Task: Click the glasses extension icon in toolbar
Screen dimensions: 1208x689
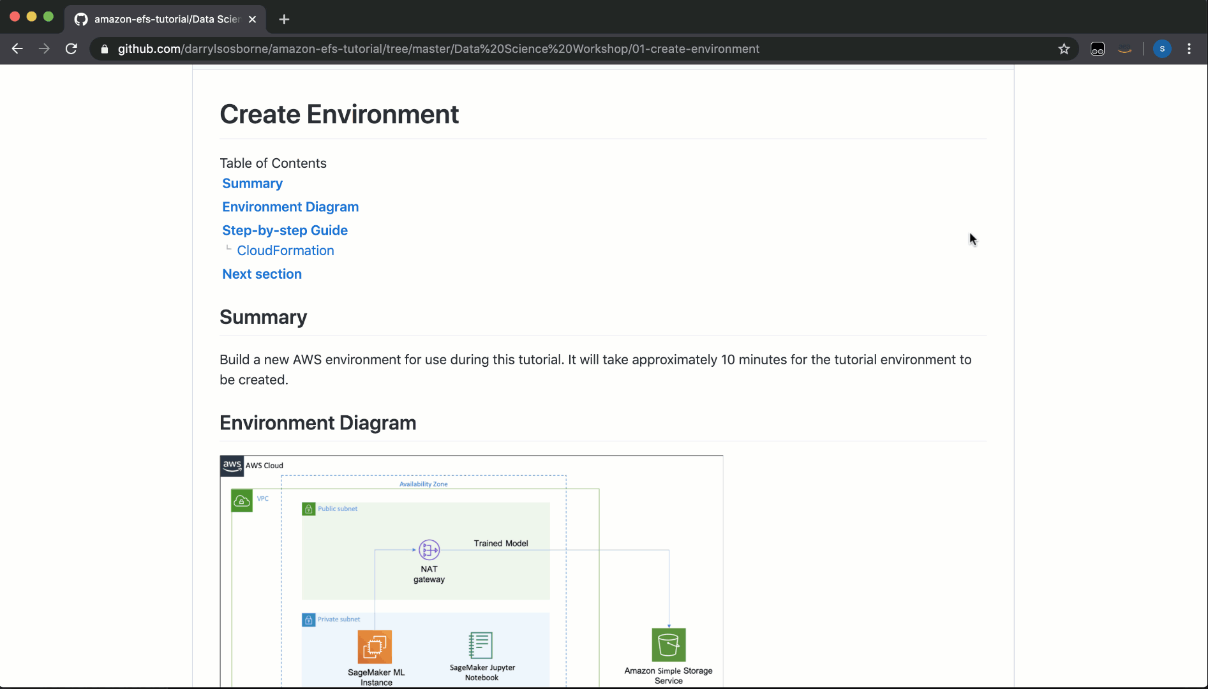Action: pos(1098,49)
